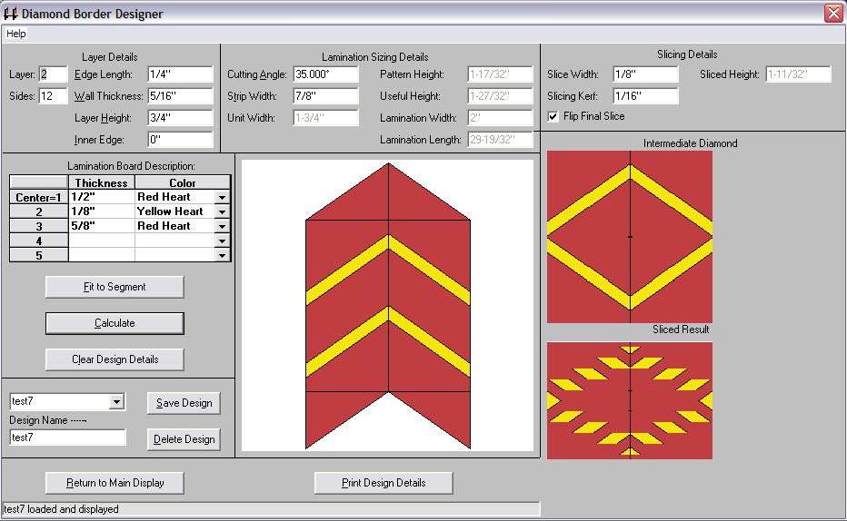Open the color dropdown for row 4
847x521 pixels.
(222, 241)
